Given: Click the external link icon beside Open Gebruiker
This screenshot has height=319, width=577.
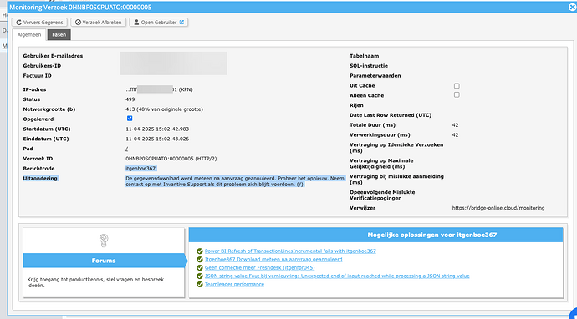Looking at the screenshot, I should (x=181, y=22).
